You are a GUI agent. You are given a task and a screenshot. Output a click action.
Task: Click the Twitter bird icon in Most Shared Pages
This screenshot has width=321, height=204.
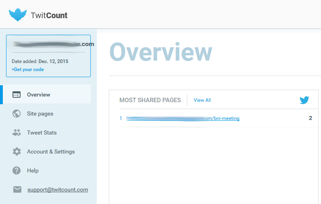[304, 100]
